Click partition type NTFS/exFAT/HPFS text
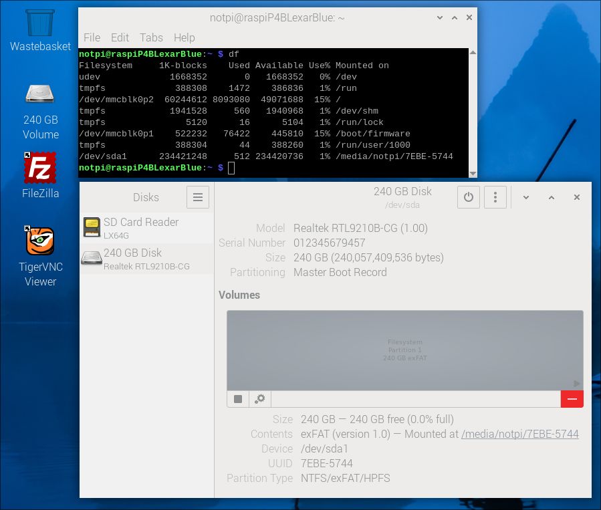This screenshot has width=601, height=510. [x=346, y=478]
